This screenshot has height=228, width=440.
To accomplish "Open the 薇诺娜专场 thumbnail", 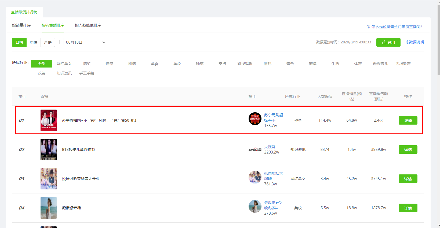I will tap(49, 208).
